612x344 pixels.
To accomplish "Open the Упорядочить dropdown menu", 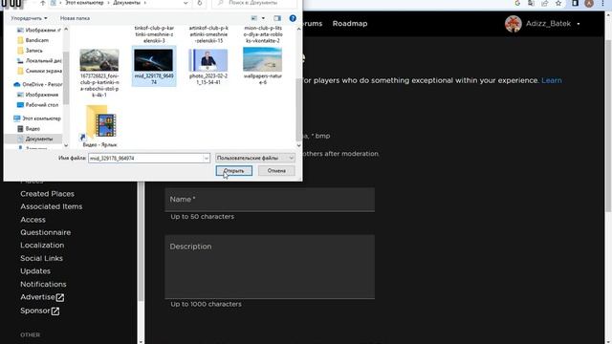I will click(29, 18).
